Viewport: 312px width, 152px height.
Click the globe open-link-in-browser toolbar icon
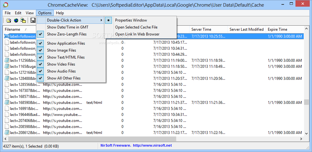pos(16,20)
